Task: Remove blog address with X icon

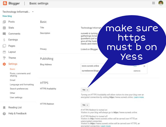Action: [144, 66]
